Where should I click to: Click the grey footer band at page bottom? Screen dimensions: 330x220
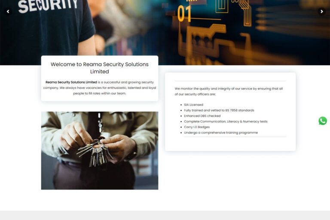165,215
